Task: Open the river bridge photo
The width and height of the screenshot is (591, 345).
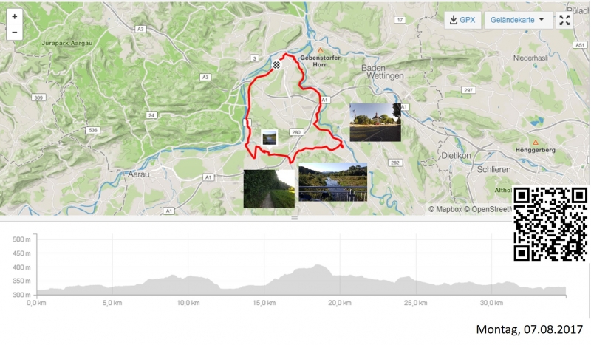Action: click(x=333, y=182)
